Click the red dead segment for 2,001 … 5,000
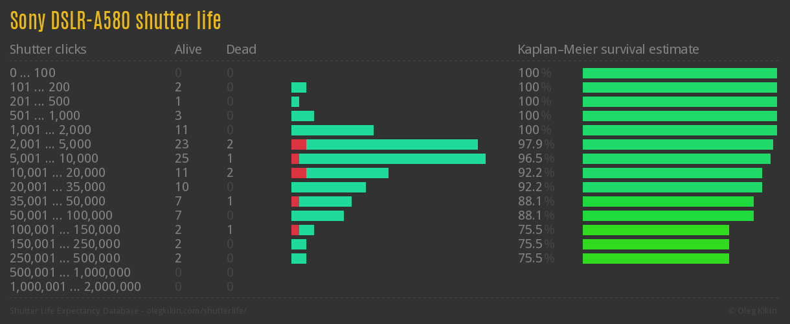 [299, 145]
